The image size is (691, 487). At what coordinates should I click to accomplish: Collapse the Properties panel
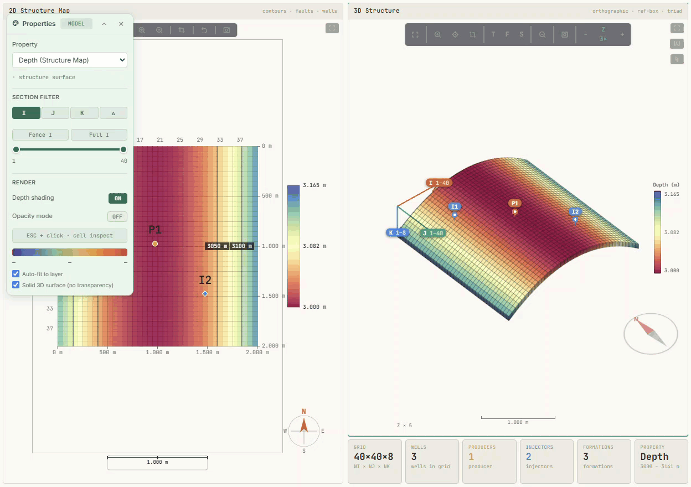click(104, 24)
